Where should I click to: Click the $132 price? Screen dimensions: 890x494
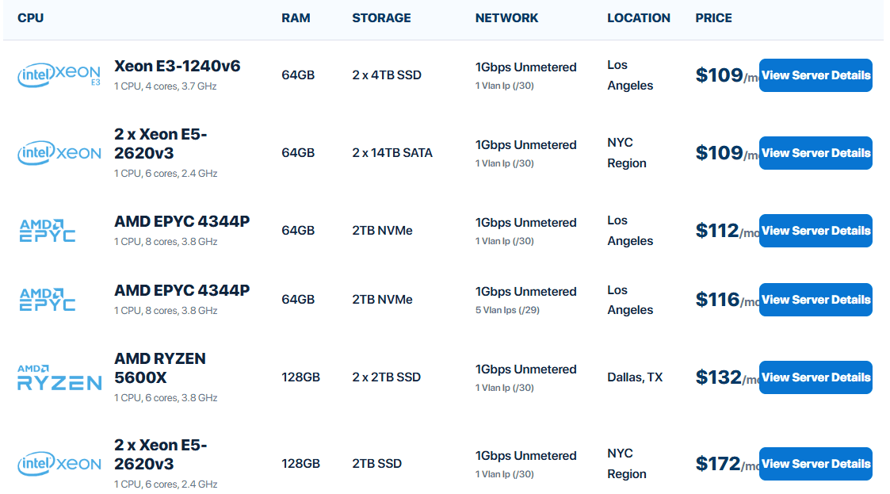[719, 377]
